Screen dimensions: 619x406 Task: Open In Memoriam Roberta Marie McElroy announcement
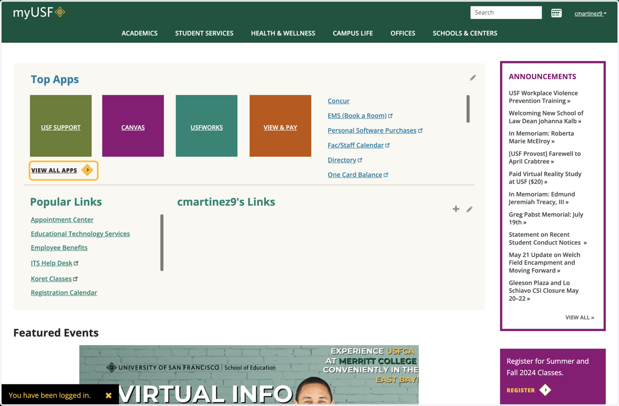(541, 137)
